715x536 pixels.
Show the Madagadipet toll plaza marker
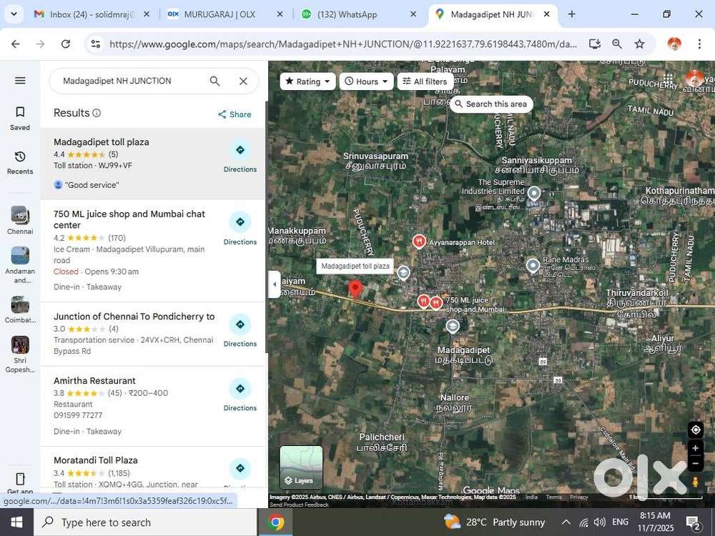(355, 288)
